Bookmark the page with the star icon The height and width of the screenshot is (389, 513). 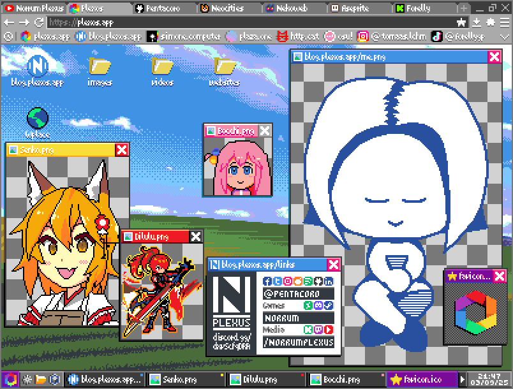[461, 22]
